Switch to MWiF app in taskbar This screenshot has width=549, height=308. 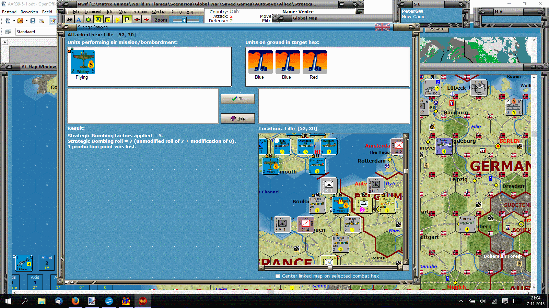pos(143,301)
